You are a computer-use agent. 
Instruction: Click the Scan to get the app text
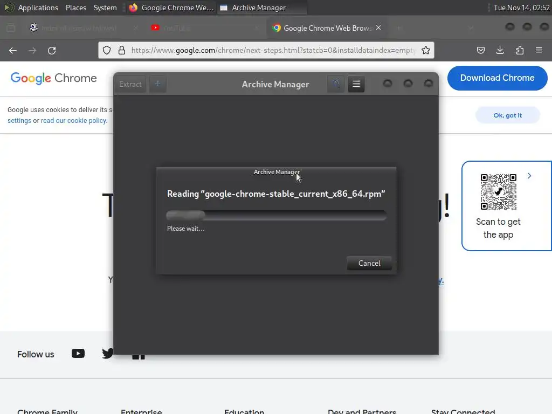click(498, 228)
